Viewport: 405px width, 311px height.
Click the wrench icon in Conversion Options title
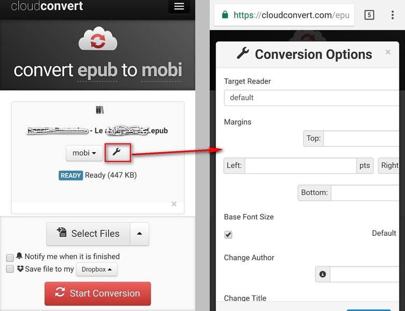[x=243, y=53]
